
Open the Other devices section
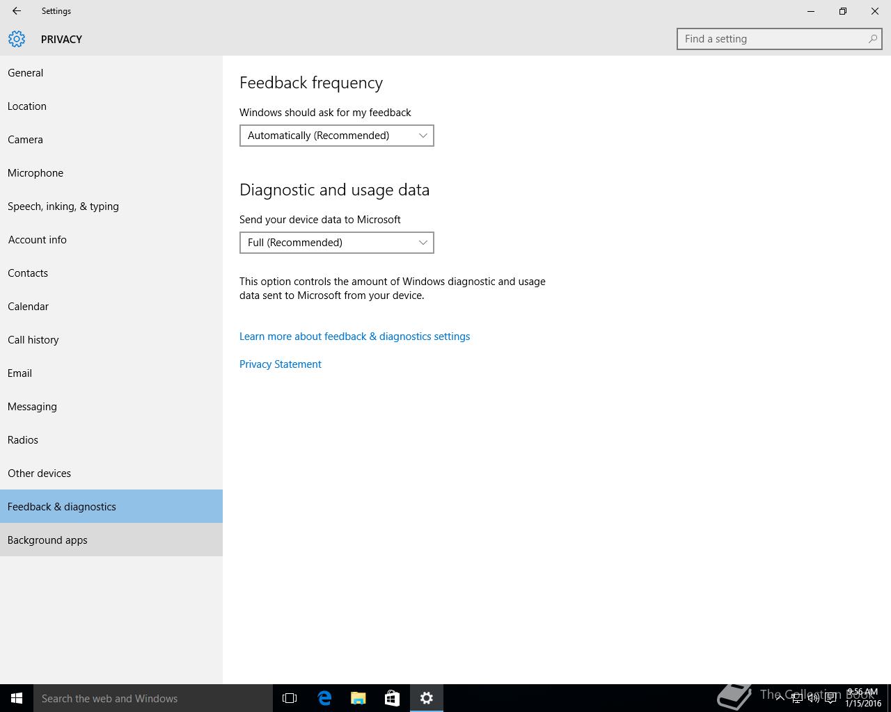point(111,473)
